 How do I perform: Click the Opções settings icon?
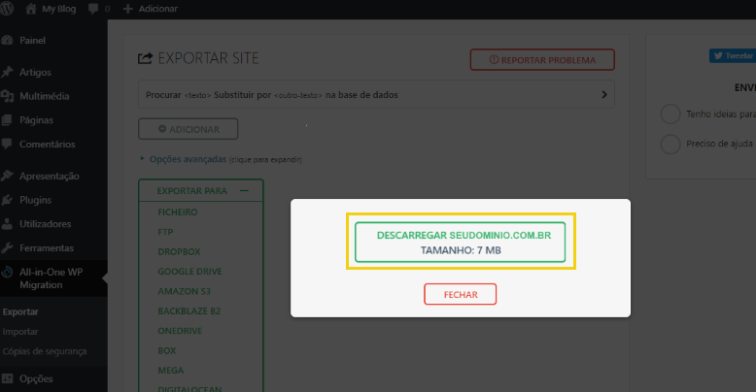pos(7,378)
